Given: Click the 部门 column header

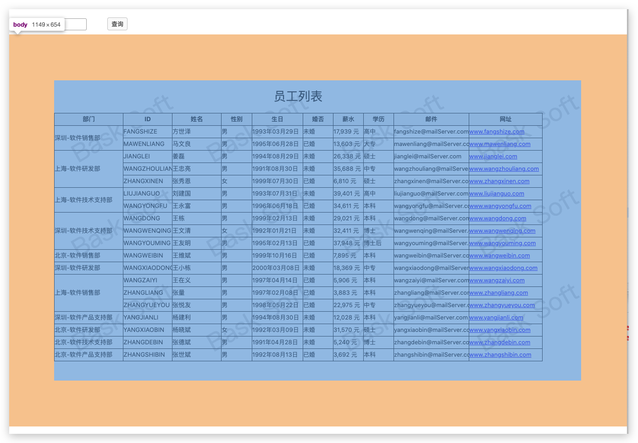Looking at the screenshot, I should point(89,119).
